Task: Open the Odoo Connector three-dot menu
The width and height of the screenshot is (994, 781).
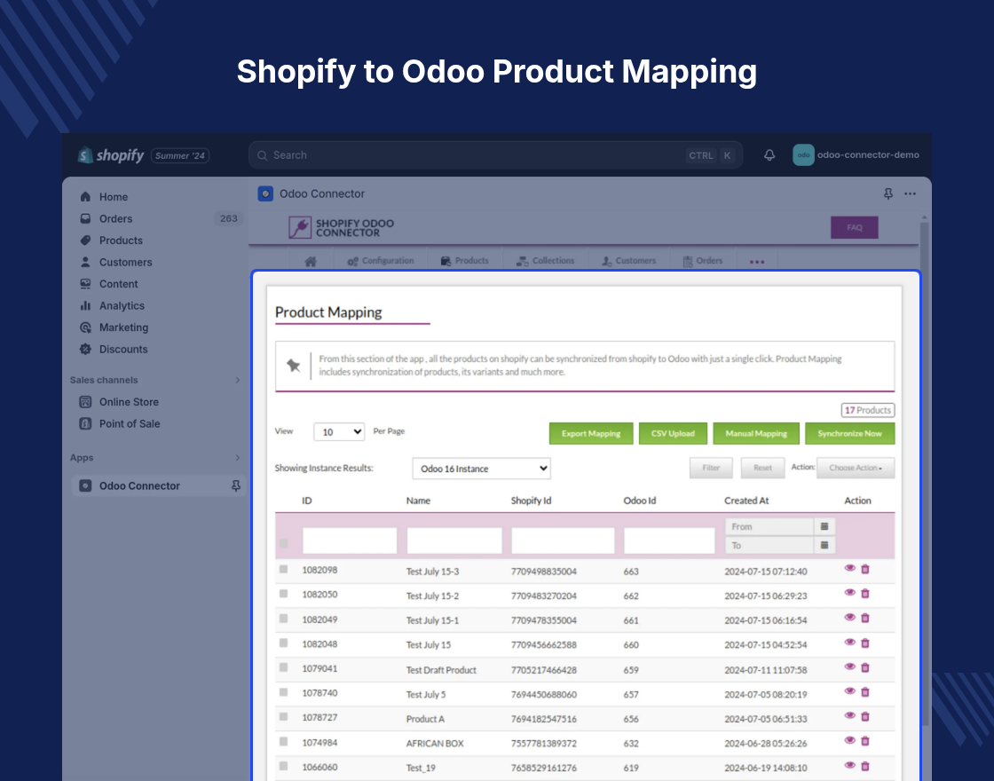Action: click(x=910, y=194)
